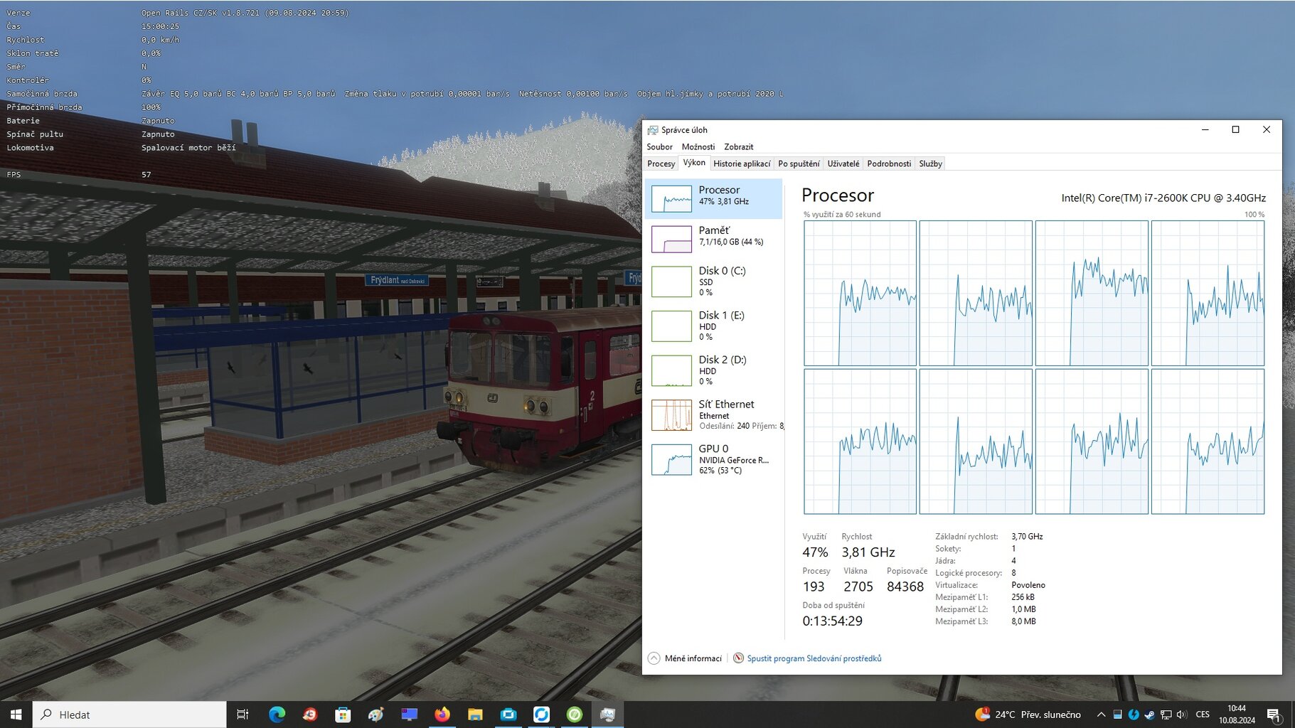Screen dimensions: 1295x728
Task: Open Task View on the taskbar
Action: point(243,714)
